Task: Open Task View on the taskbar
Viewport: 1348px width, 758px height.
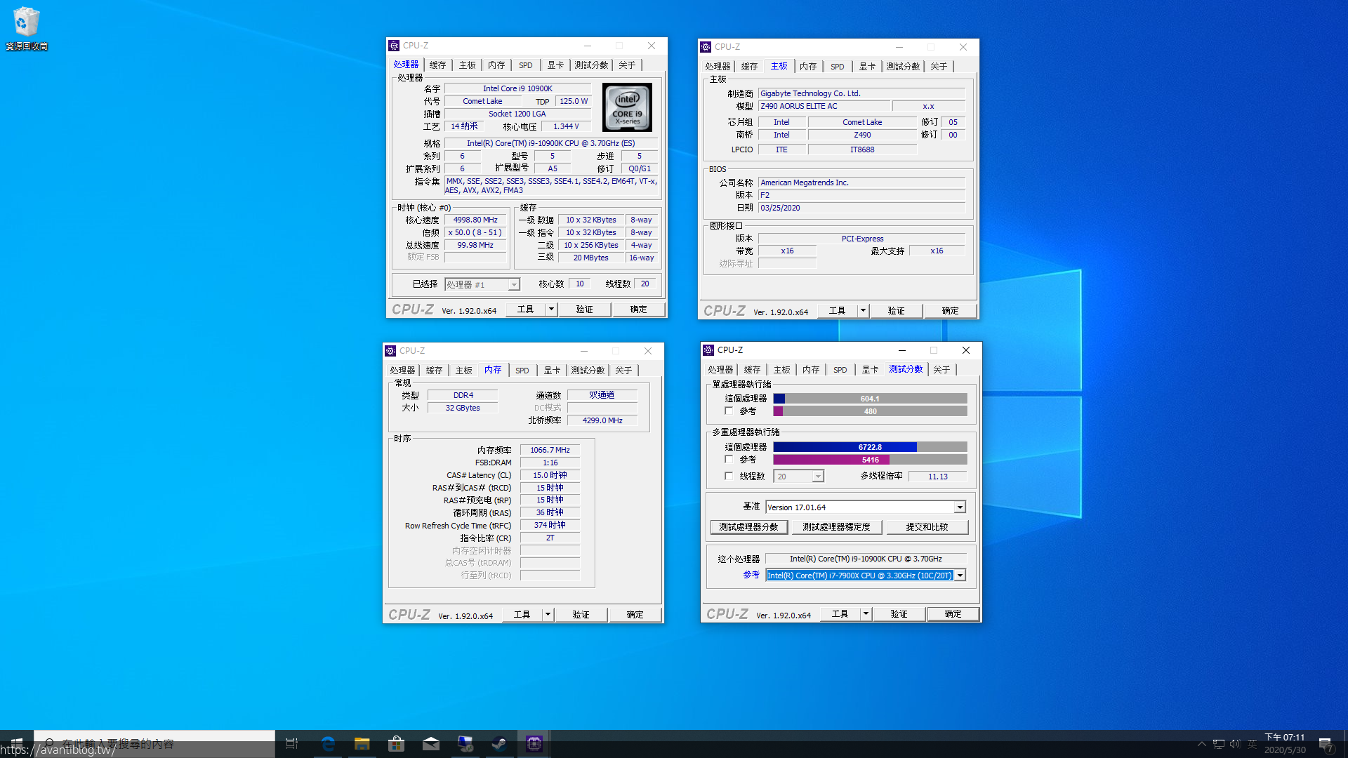Action: [x=292, y=743]
